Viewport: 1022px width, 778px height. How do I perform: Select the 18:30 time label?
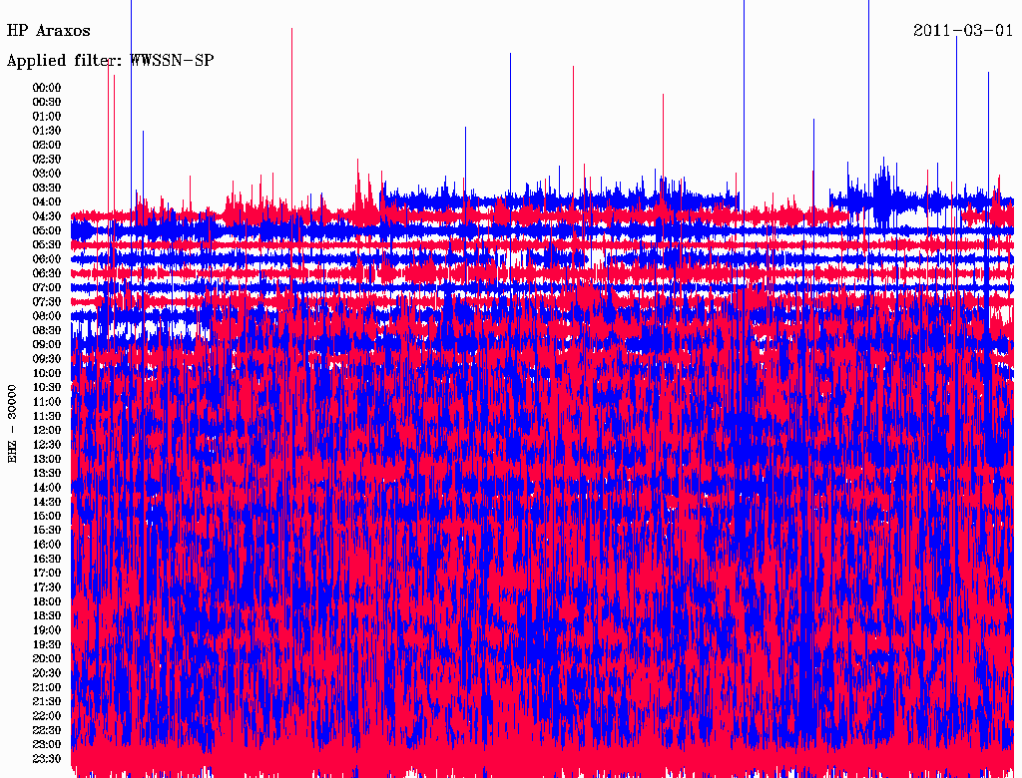47,615
